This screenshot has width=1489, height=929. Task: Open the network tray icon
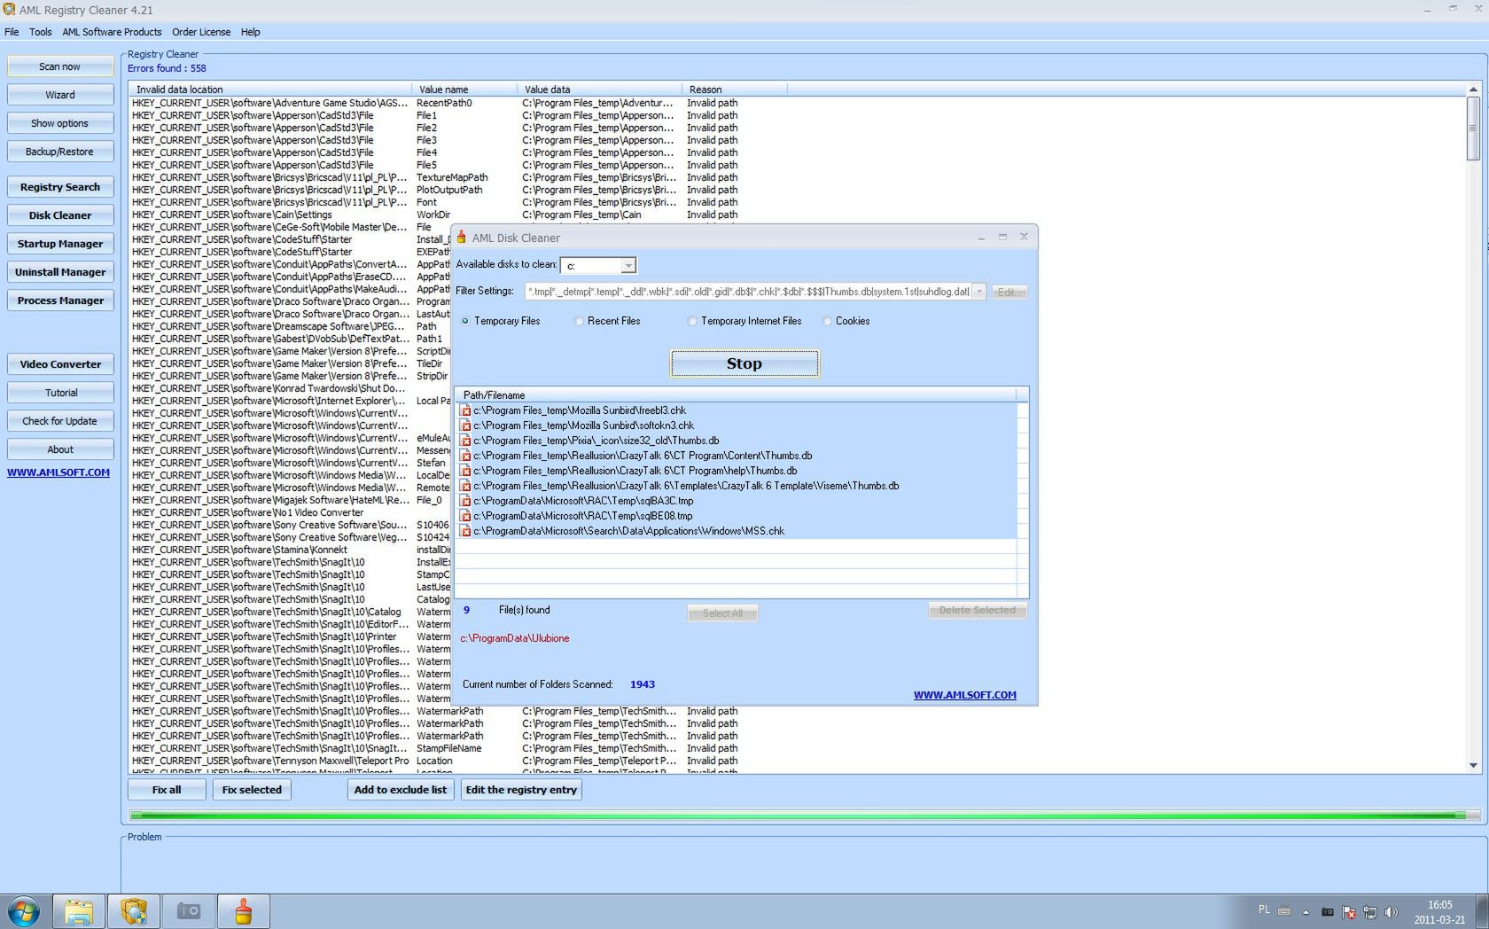click(x=1370, y=912)
